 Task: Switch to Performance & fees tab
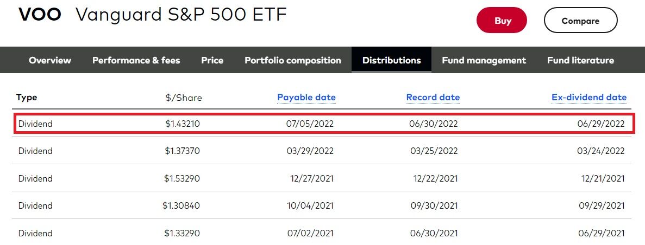point(136,60)
